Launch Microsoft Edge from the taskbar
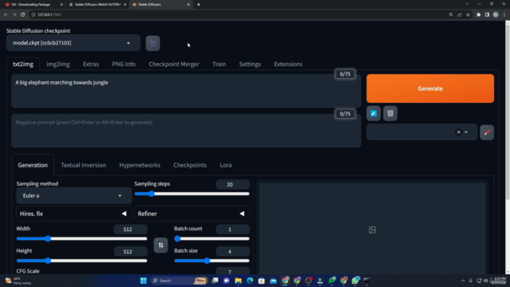510x287 pixels. [x=249, y=281]
